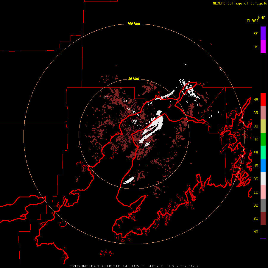Viewport: 268px width, 268px height.
Task: Click the IC pink legend swatch
Action: pos(263,192)
